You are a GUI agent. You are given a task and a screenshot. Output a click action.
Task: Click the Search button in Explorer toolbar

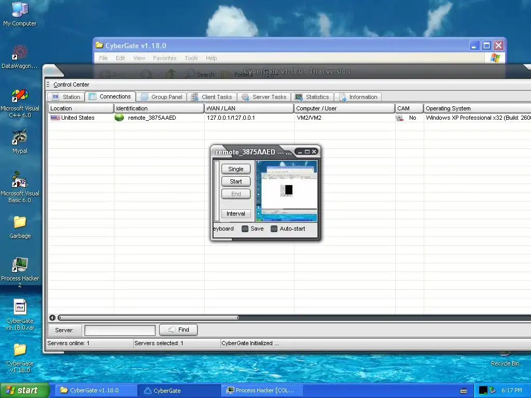click(201, 74)
